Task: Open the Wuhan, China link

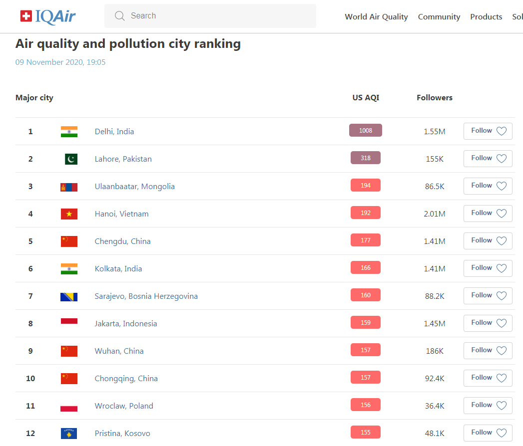Action: pos(119,351)
